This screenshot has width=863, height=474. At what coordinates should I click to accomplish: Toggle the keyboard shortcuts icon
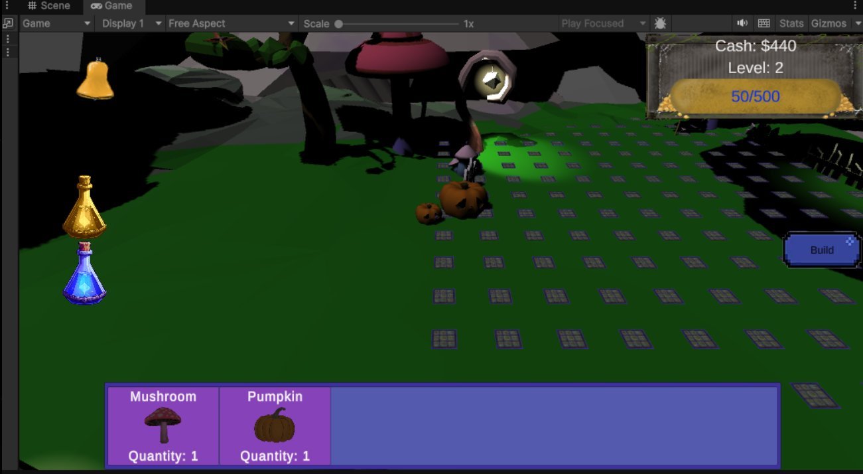point(763,23)
